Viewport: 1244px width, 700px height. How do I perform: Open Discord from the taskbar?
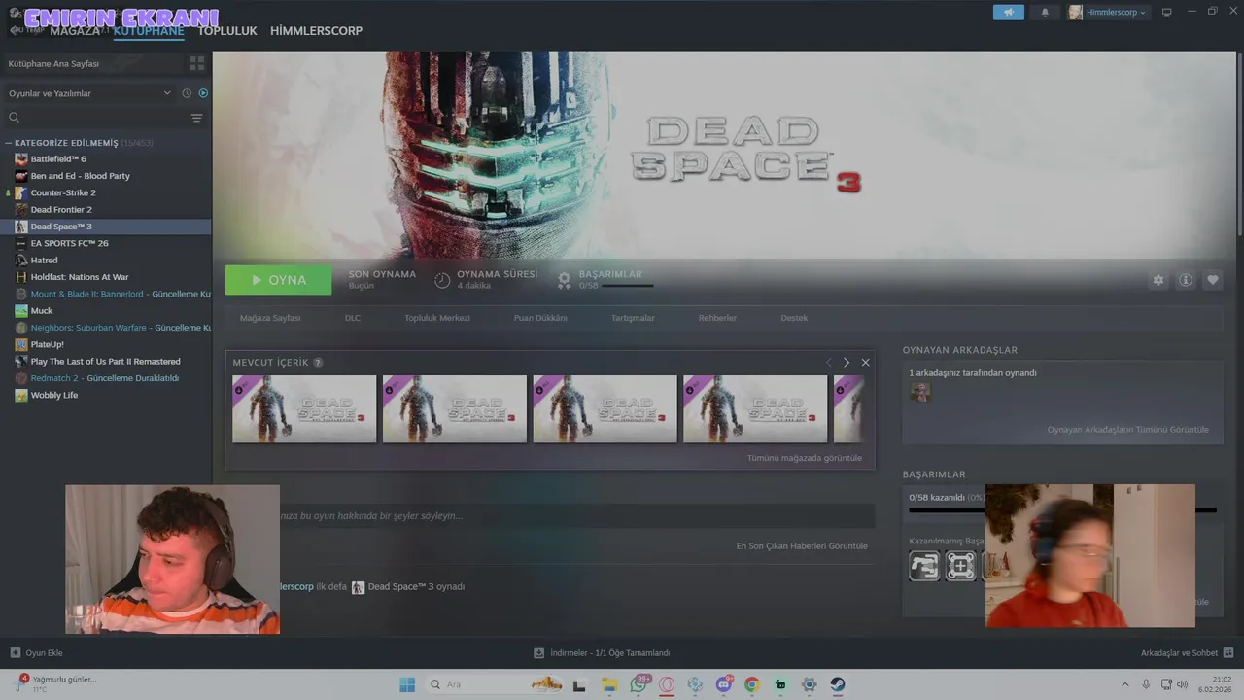point(724,684)
